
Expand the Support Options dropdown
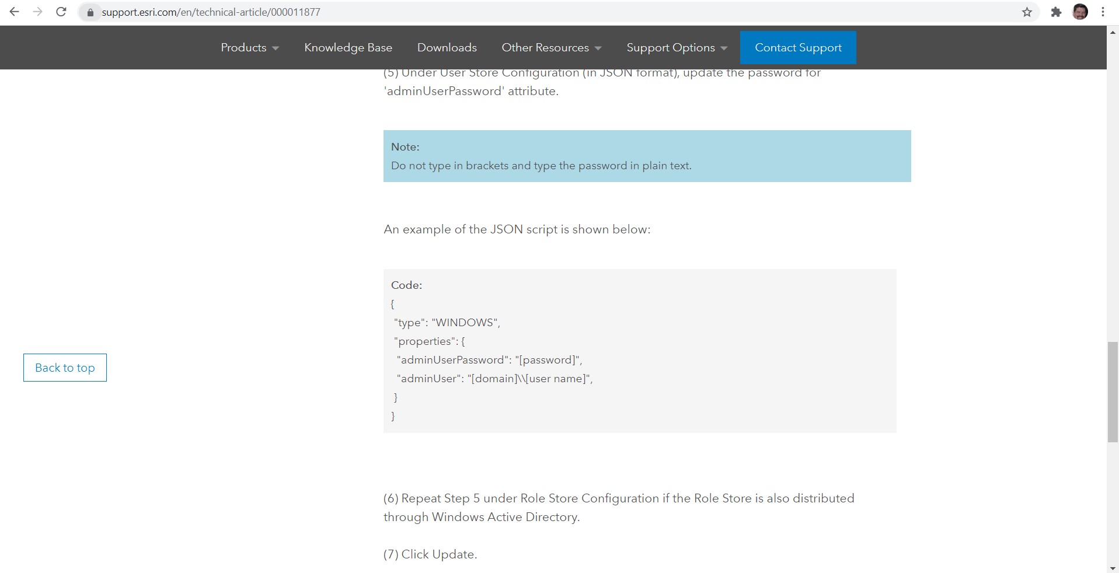675,47
